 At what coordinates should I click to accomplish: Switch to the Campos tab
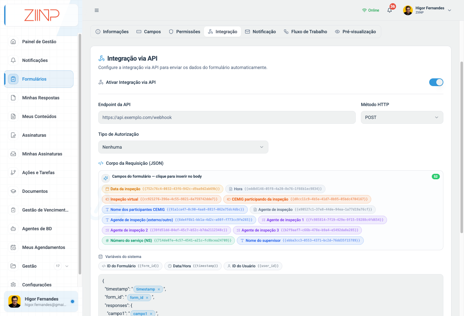(x=149, y=32)
